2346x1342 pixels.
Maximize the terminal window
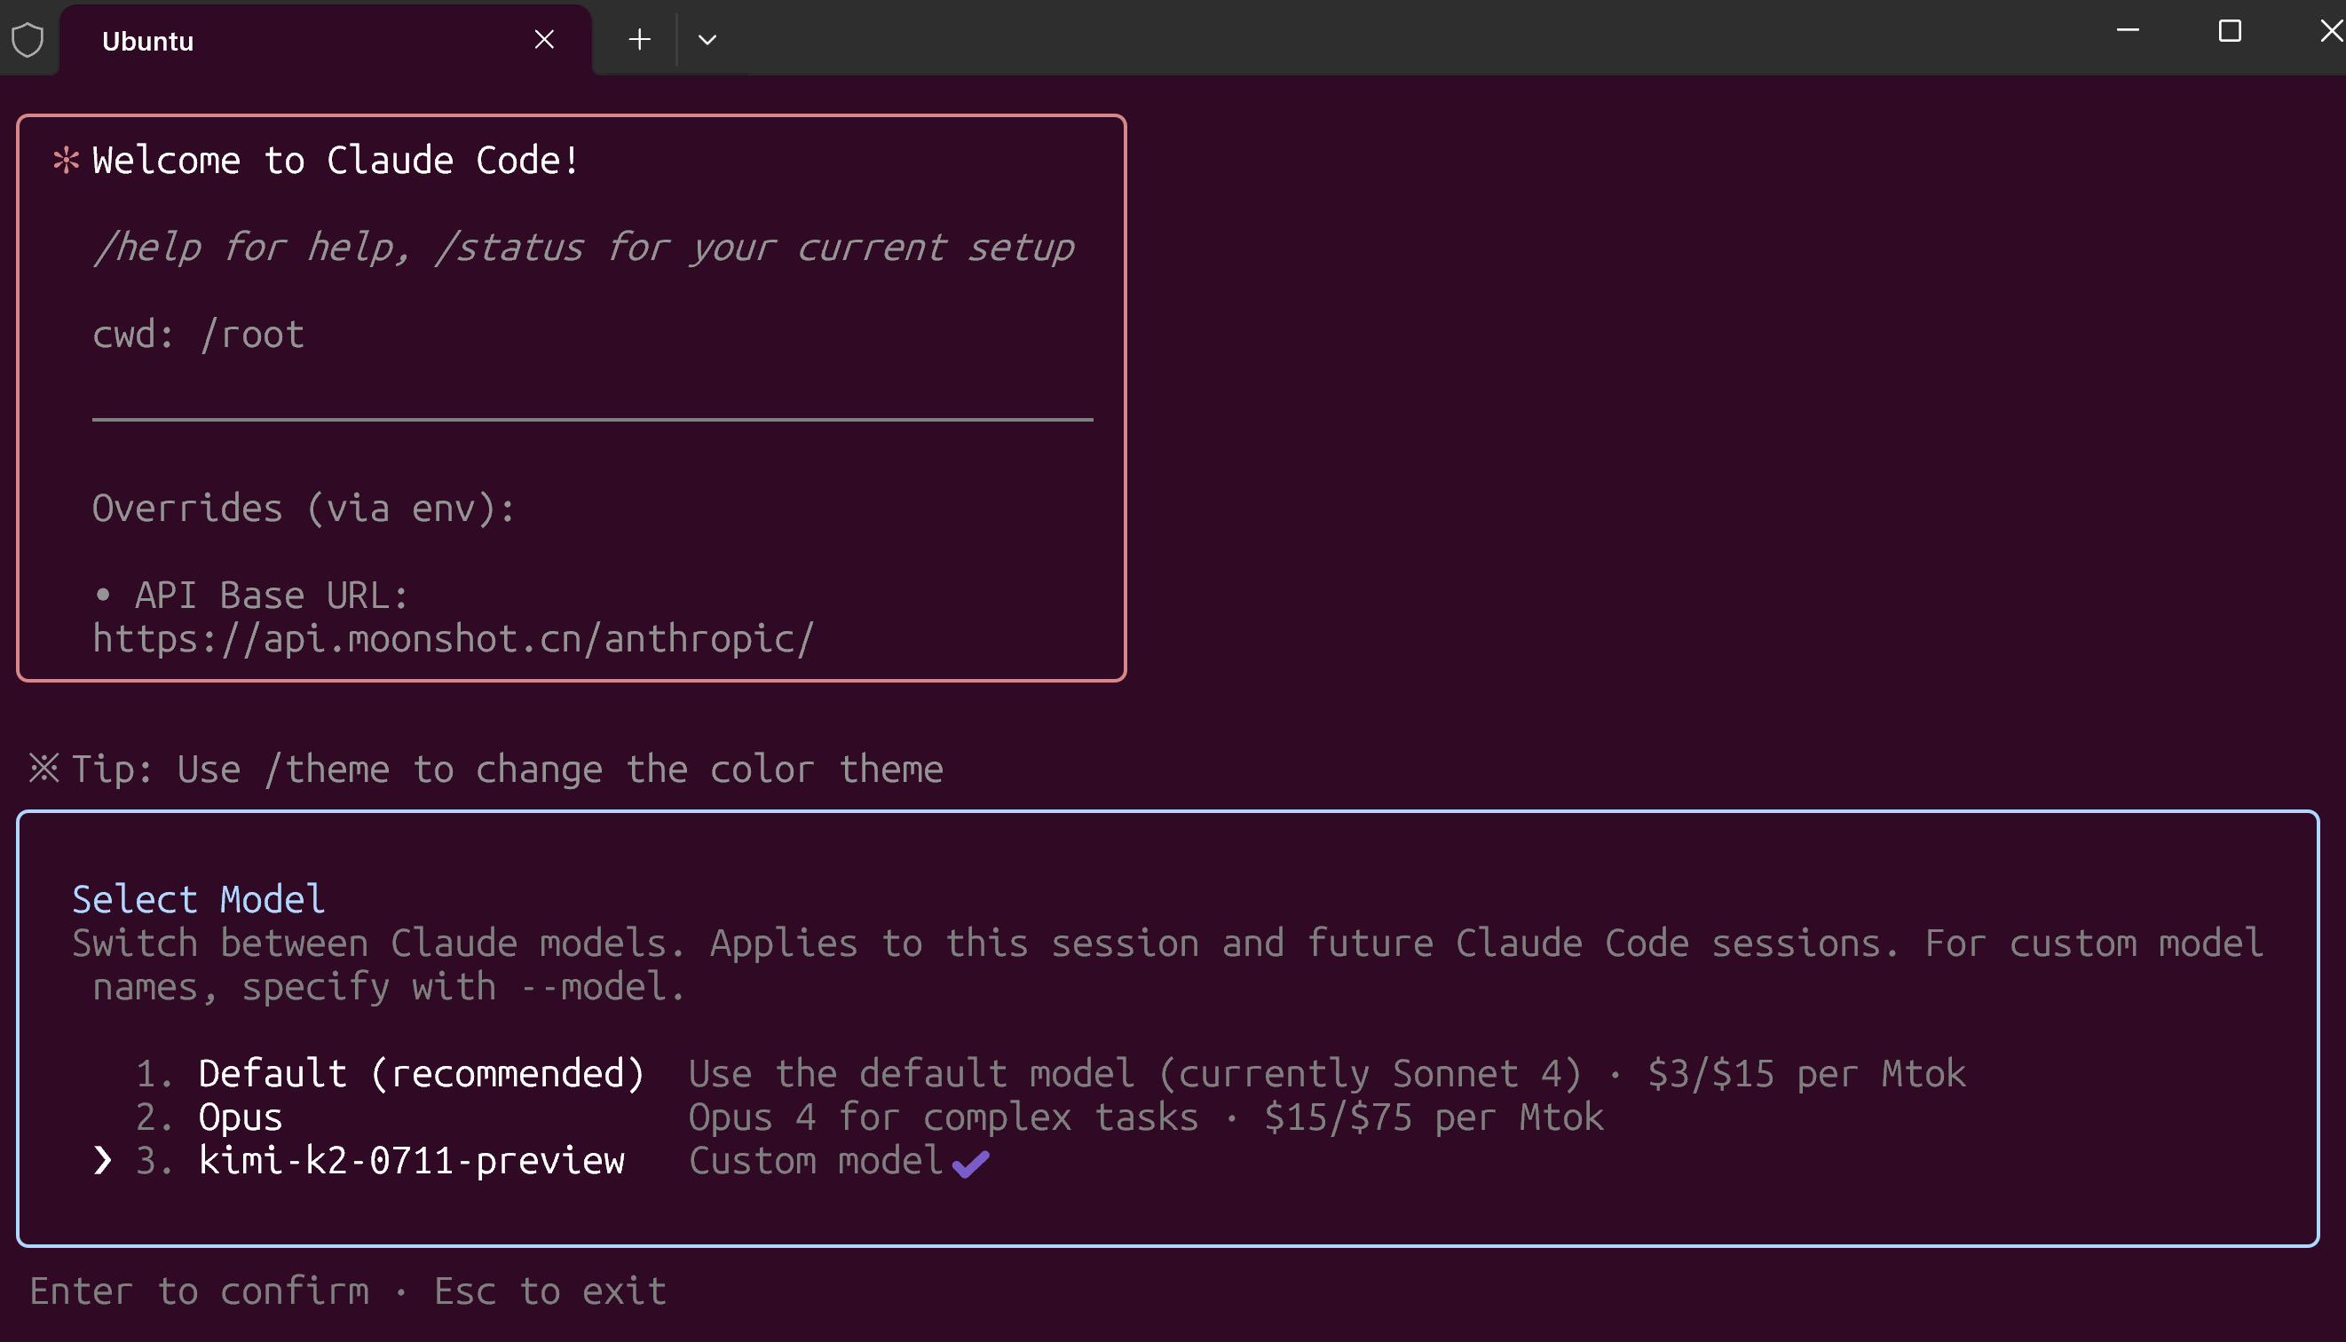2229,31
